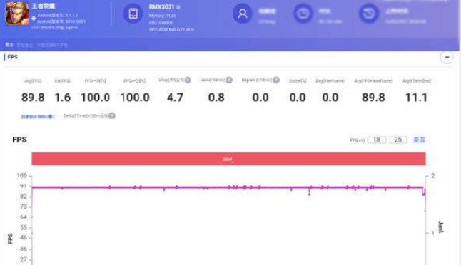Open help icon beside BigJank(/10min) metric
This screenshot has width=461, height=265.
[275, 80]
